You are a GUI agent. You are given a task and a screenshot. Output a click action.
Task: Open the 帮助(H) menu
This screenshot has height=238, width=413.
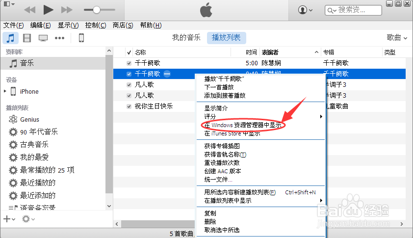click(151, 26)
